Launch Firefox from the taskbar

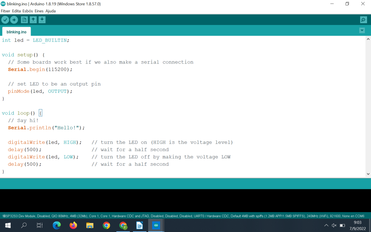tap(73, 225)
